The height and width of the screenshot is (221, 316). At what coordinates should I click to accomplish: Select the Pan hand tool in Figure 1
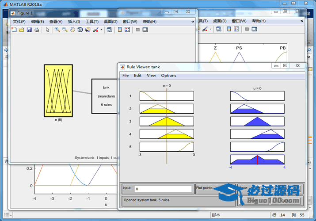pyautogui.click(x=72, y=30)
